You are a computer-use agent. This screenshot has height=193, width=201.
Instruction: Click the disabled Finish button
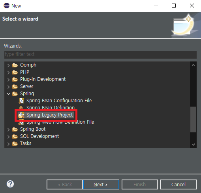pyautogui.click(x=140, y=184)
